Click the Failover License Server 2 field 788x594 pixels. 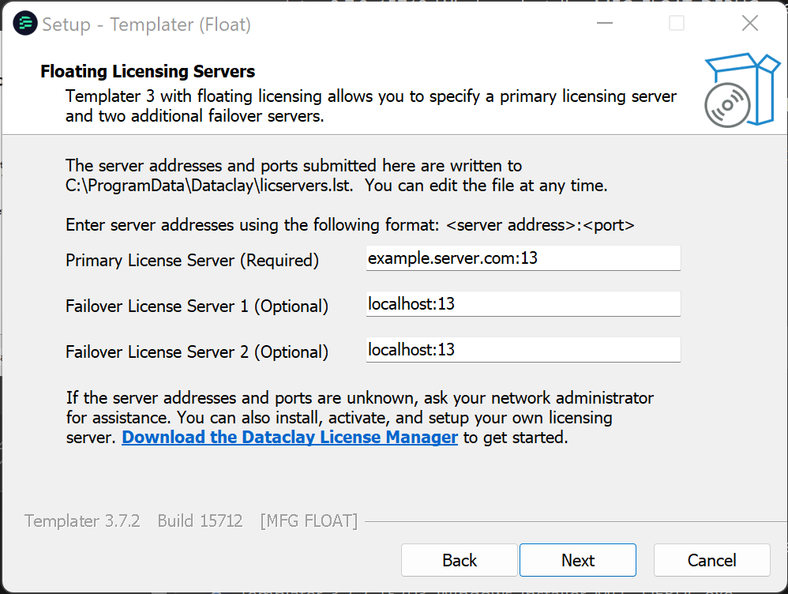tap(523, 350)
